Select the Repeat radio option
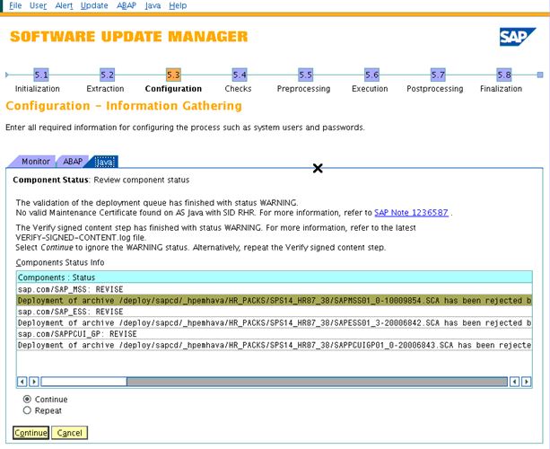 pos(27,410)
